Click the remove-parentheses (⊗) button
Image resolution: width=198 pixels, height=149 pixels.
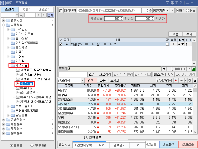pyautogui.click(x=179, y=69)
